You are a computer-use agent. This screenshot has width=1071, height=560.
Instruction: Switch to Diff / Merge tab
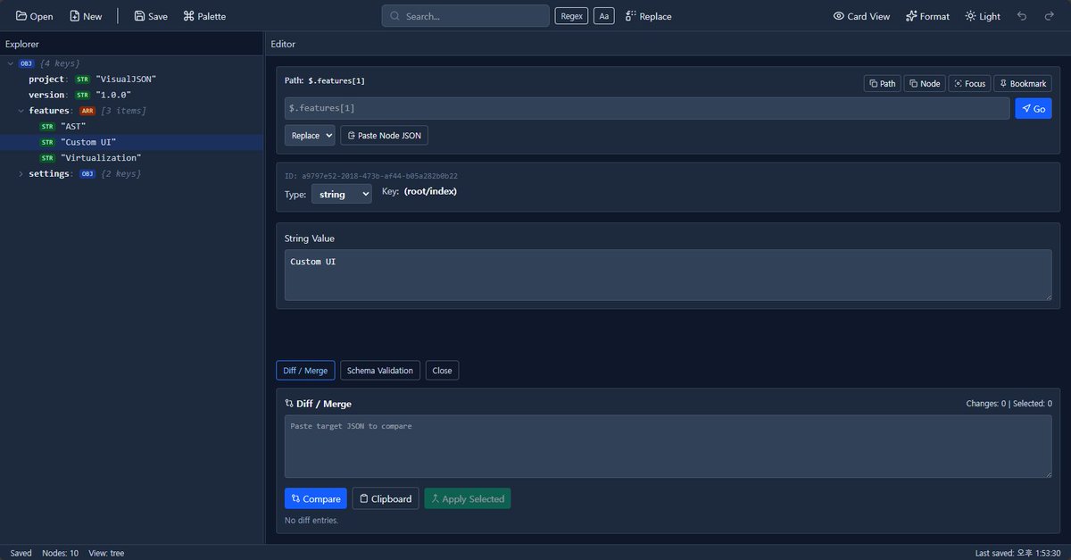click(x=305, y=371)
